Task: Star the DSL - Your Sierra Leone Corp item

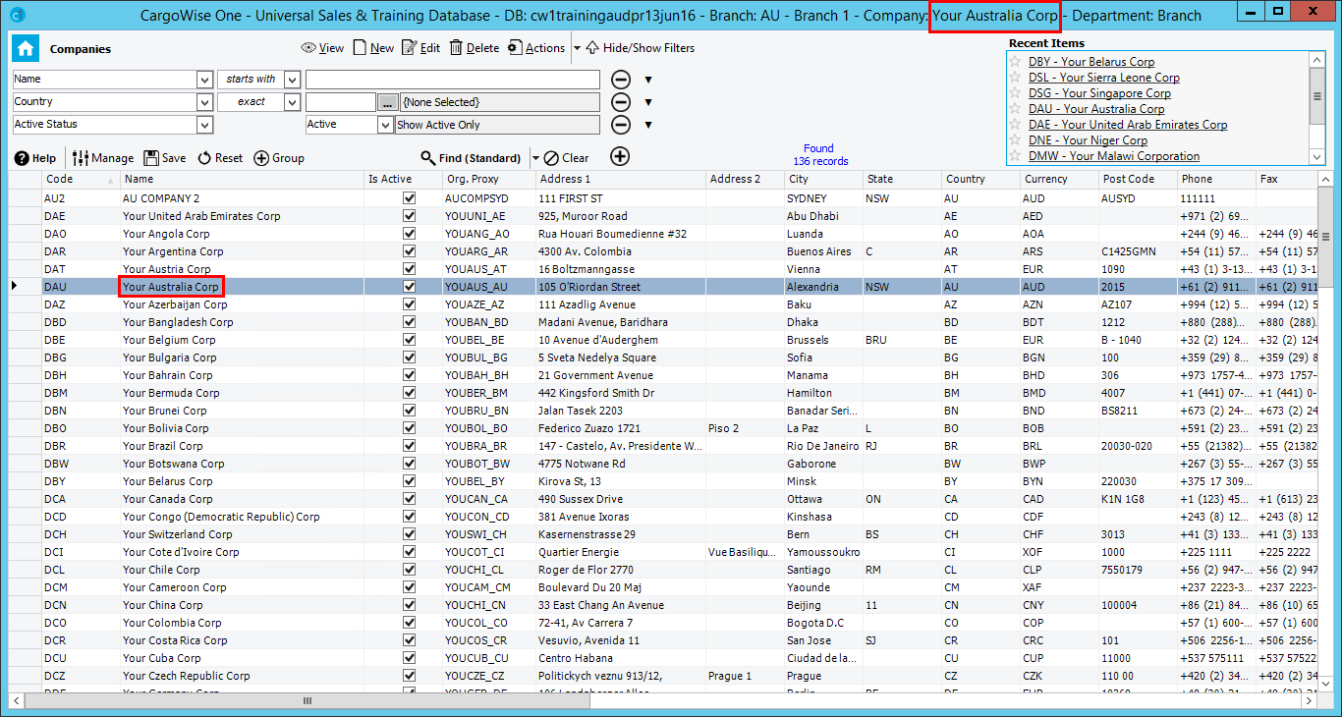Action: tap(1016, 78)
